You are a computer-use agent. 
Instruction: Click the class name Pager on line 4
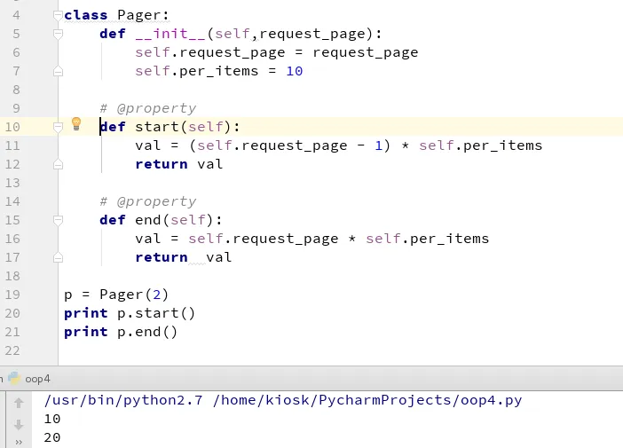click(x=138, y=15)
